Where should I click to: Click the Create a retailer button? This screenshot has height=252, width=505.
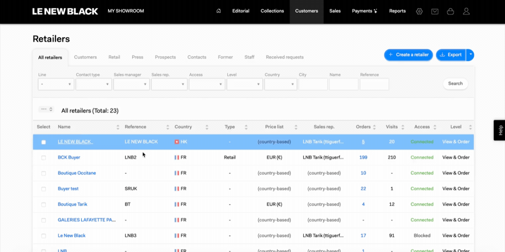(408, 55)
